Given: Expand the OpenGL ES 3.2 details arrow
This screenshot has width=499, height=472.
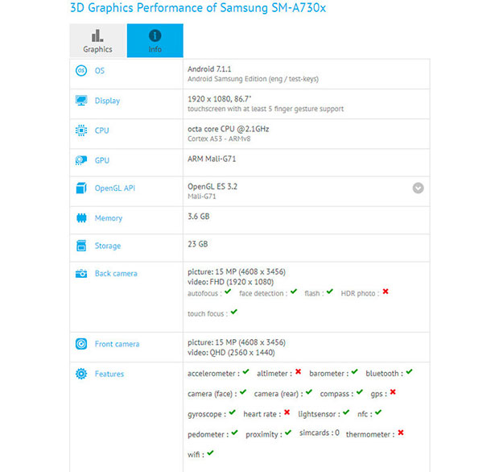Looking at the screenshot, I should click(x=419, y=188).
